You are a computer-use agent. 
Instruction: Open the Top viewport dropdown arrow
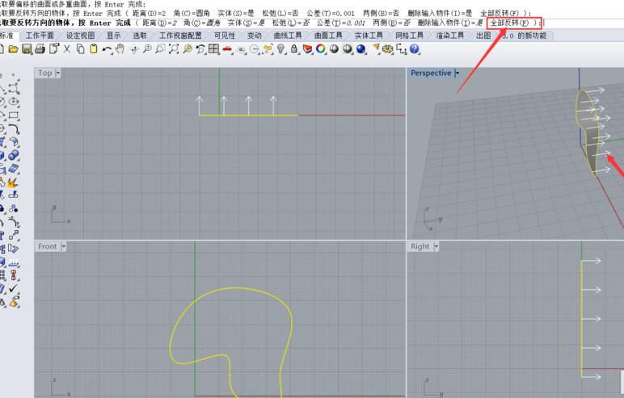pyautogui.click(x=58, y=73)
